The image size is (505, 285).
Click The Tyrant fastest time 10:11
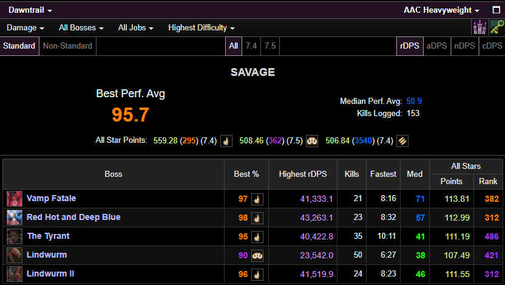point(387,236)
